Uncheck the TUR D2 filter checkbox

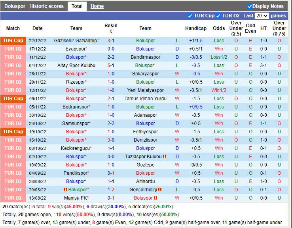[218, 16]
